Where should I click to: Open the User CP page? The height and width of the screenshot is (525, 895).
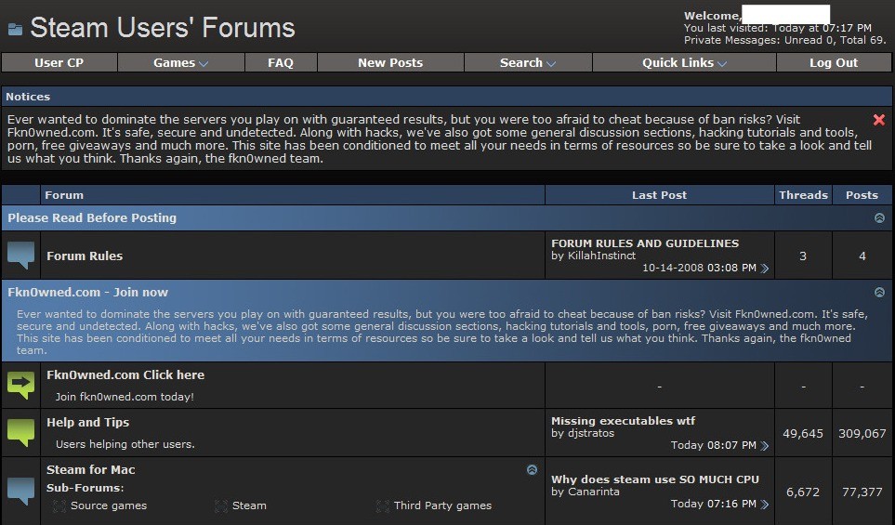coord(59,63)
